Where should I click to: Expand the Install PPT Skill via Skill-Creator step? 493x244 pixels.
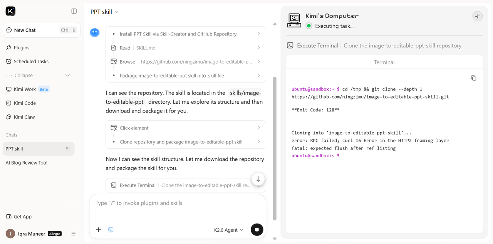click(x=186, y=34)
